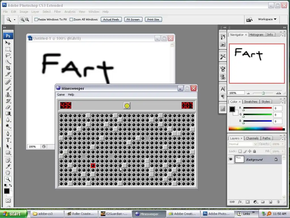The width and height of the screenshot is (290, 218).
Task: Toggle Lock image pixels in Layers panel
Action: (x=245, y=151)
